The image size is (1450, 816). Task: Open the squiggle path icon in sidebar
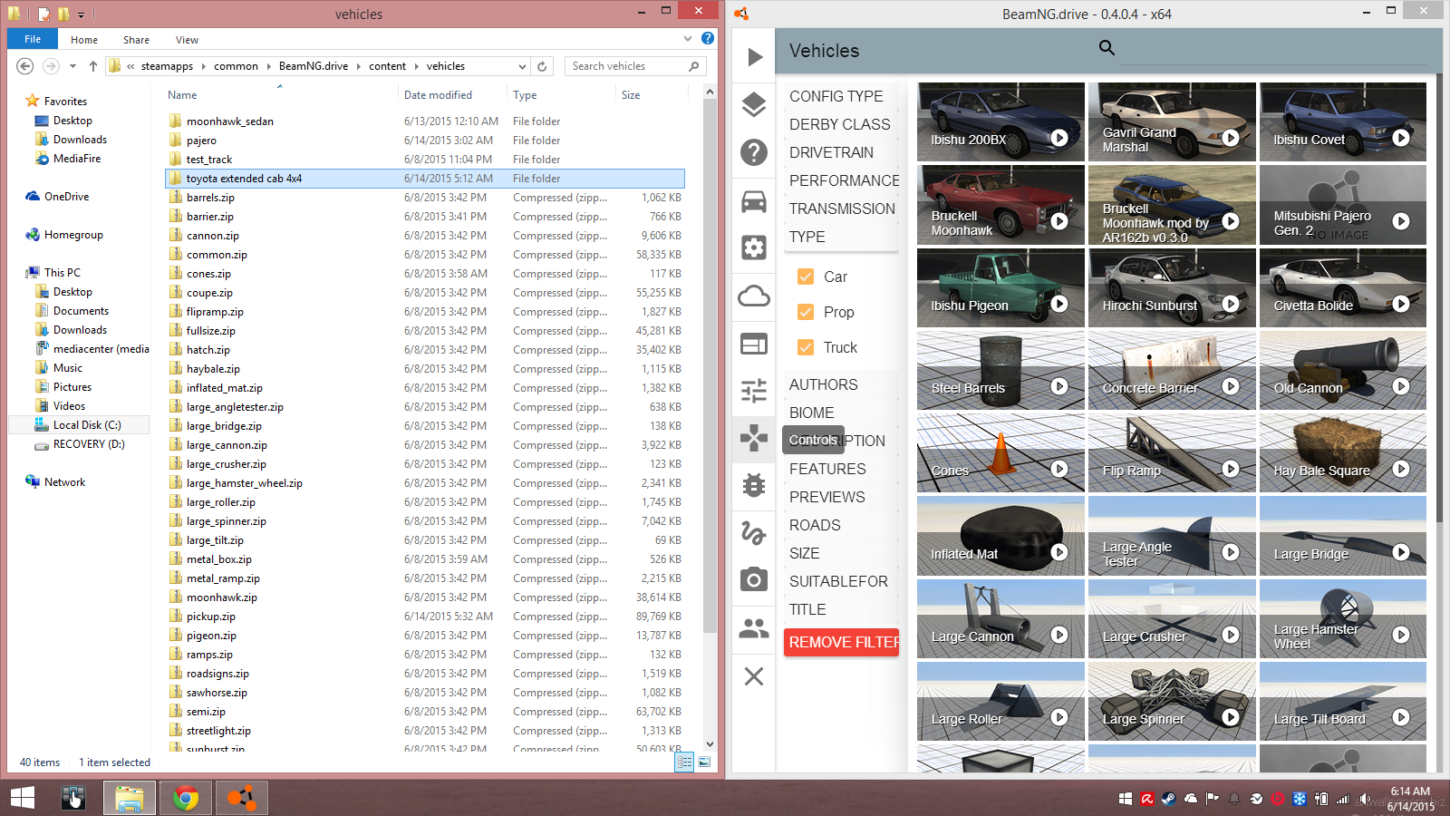pyautogui.click(x=754, y=532)
